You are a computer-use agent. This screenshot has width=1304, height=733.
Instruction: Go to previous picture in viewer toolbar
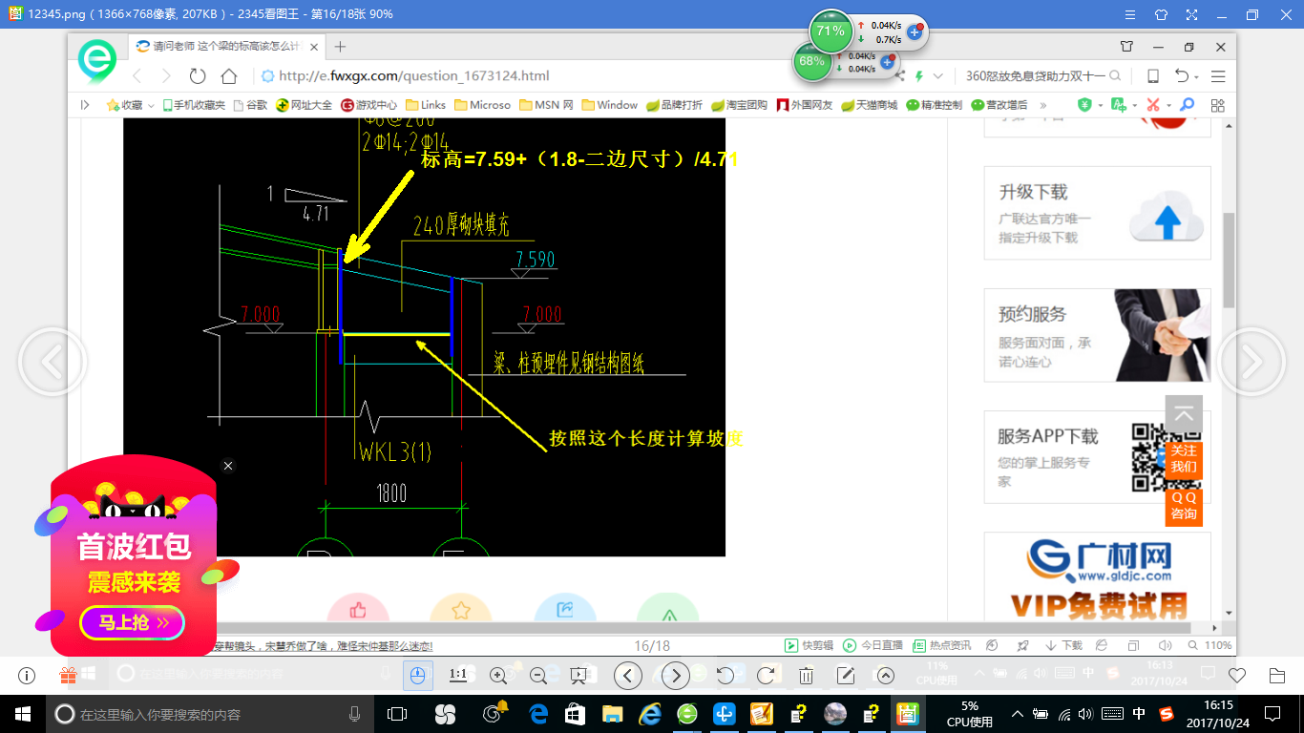point(627,676)
